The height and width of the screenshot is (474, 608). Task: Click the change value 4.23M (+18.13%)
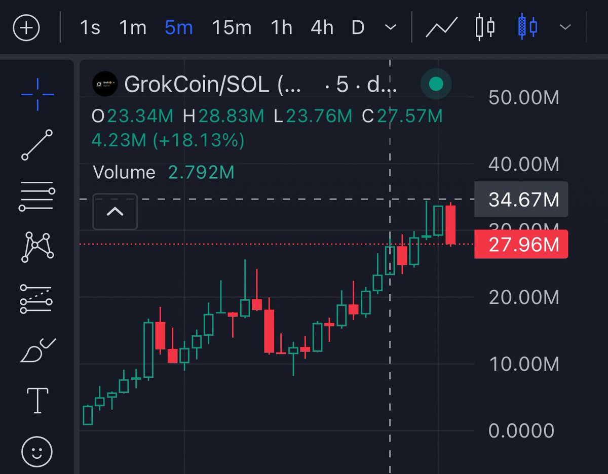[x=168, y=140]
